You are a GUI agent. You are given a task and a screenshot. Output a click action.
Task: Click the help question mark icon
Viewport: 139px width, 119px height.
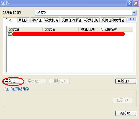(x=130, y=3)
